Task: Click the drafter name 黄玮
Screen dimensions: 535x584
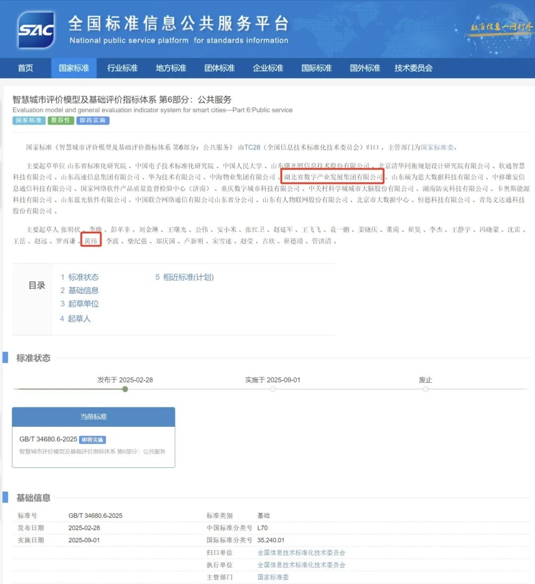Action: (x=91, y=241)
